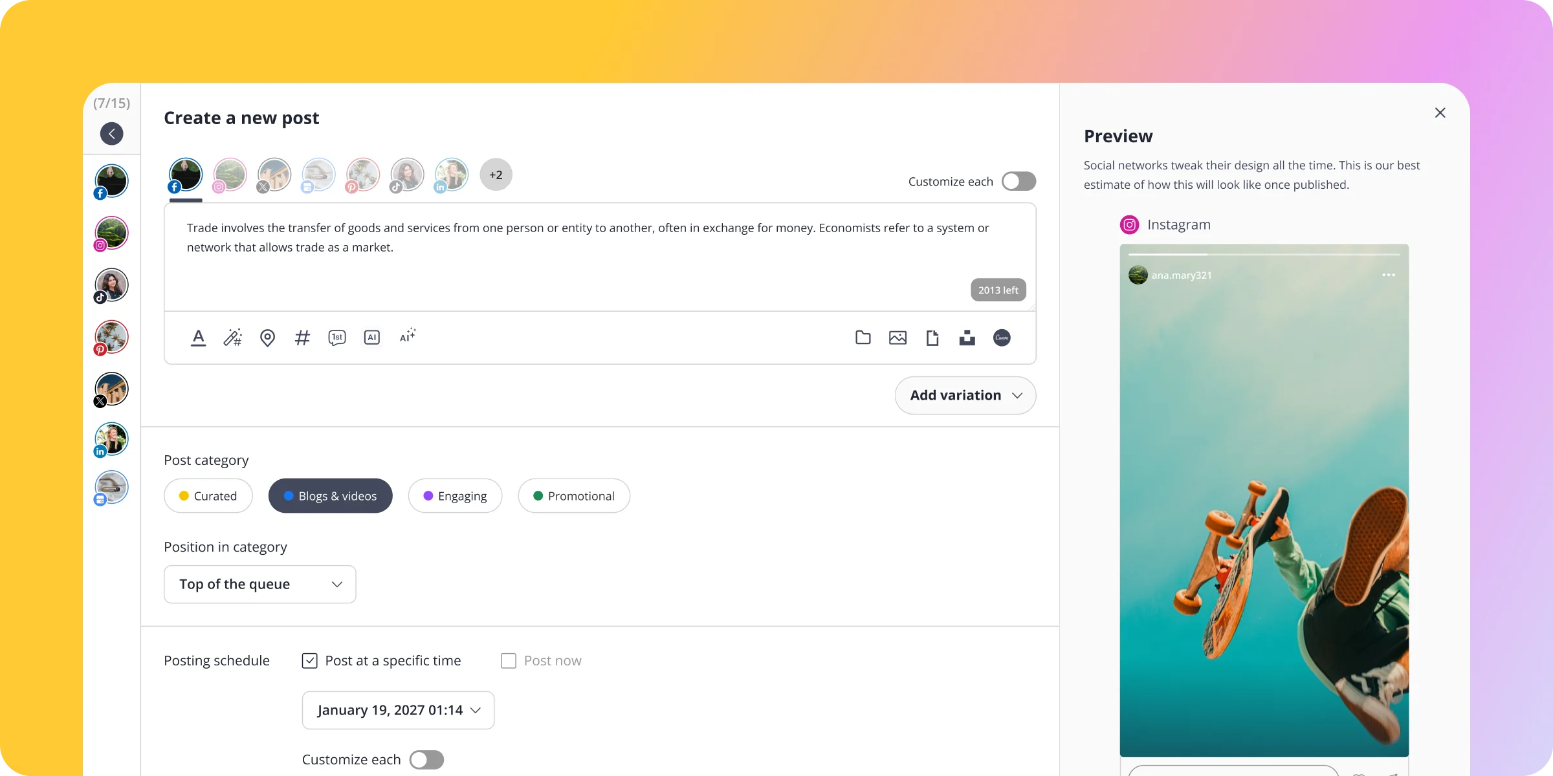This screenshot has height=776, width=1553.
Task: Select sidebar LinkedIn account avatar
Action: pos(111,440)
